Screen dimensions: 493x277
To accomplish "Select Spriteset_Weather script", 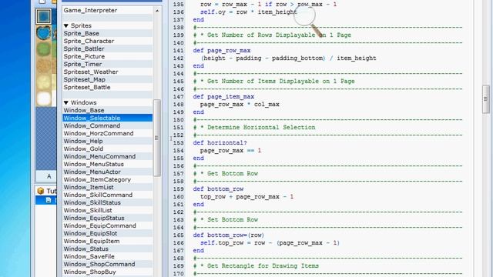I will [x=108, y=72].
